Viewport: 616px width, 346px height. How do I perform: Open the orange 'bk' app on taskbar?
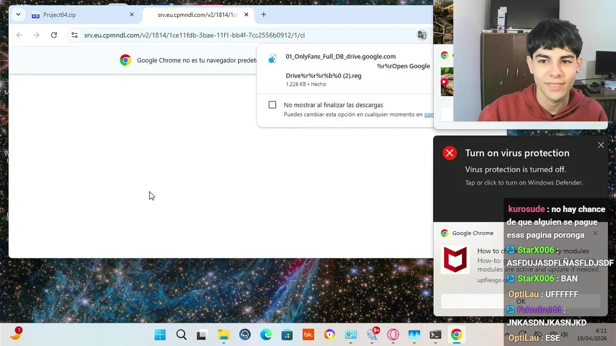click(308, 334)
